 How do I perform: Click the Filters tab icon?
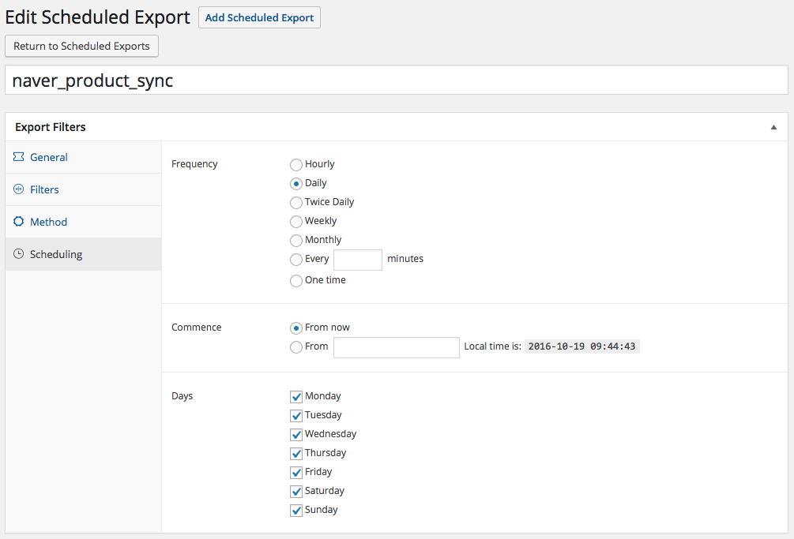coord(19,189)
